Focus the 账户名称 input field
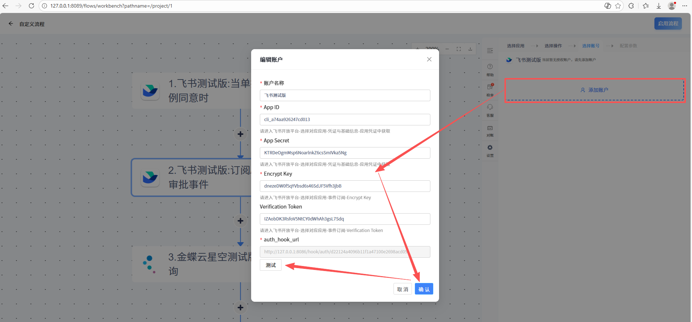The height and width of the screenshot is (322, 692). coord(345,95)
